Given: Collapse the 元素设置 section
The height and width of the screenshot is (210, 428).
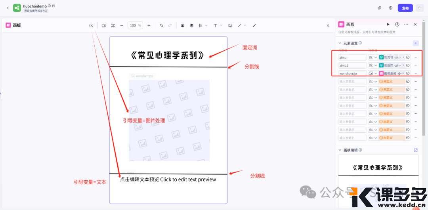Looking at the screenshot, I should coord(340,43).
